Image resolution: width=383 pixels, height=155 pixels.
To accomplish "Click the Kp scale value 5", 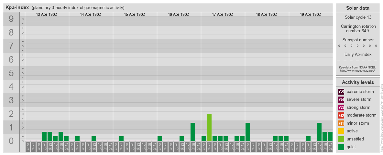I will (x=11, y=73).
